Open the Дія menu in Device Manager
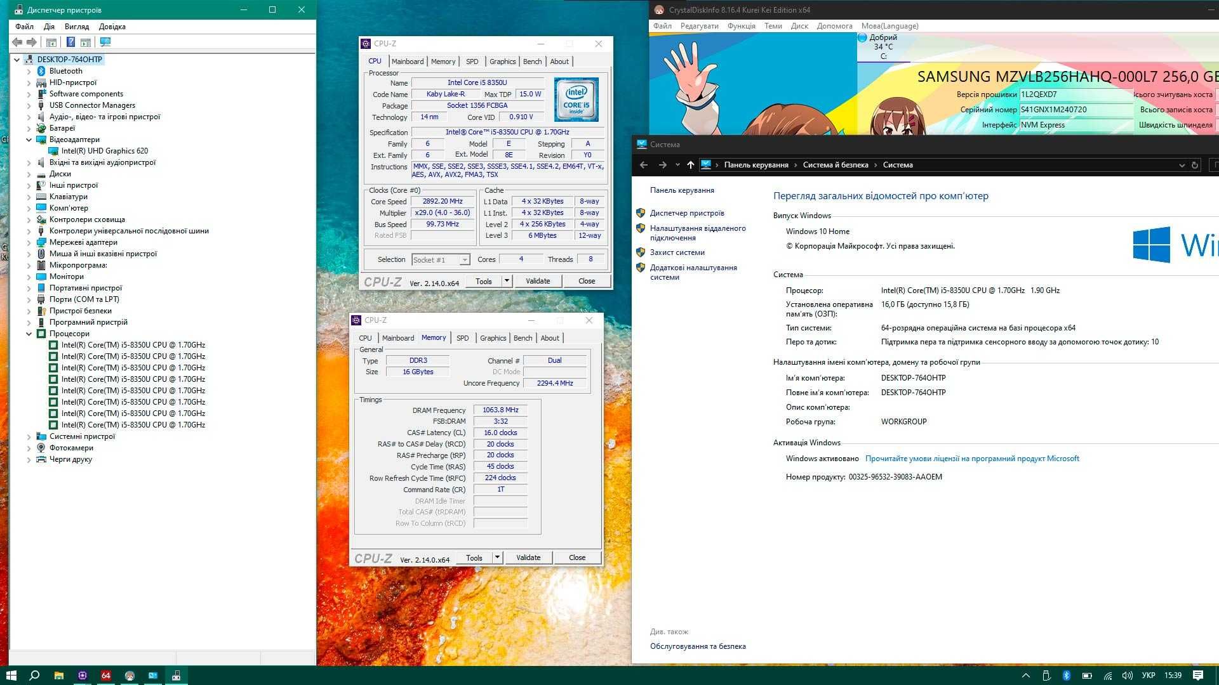This screenshot has height=685, width=1219. coord(49,27)
